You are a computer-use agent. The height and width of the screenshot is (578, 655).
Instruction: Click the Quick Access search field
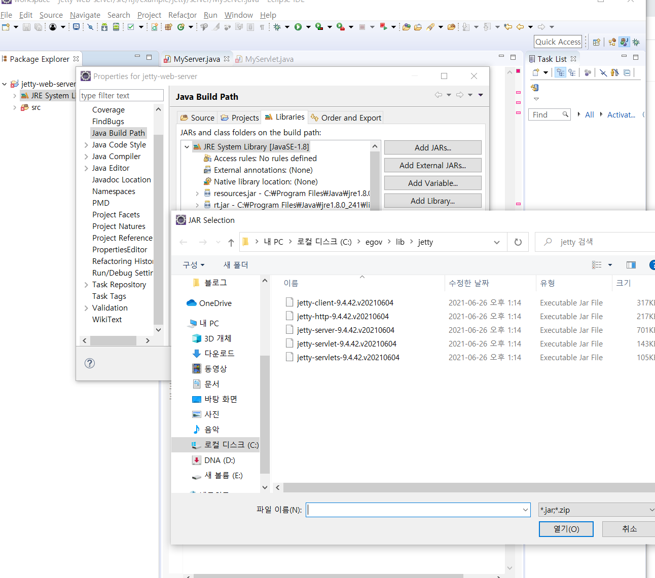[558, 42]
